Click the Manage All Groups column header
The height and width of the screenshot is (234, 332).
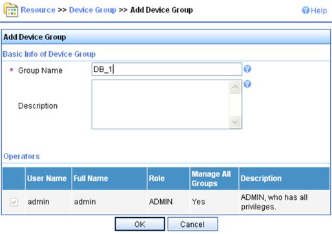tap(214, 178)
